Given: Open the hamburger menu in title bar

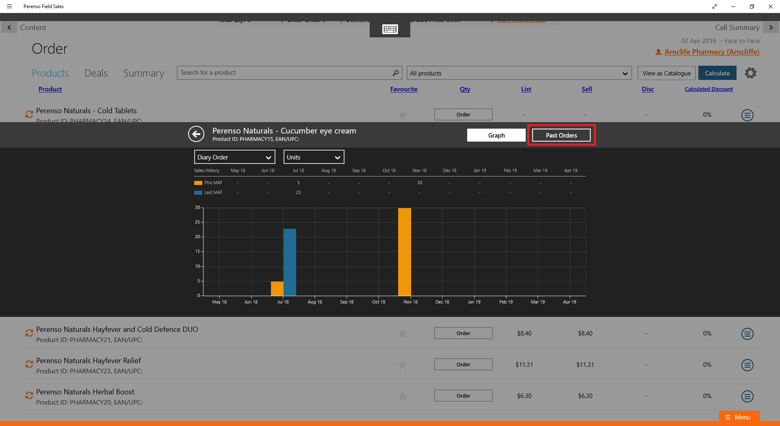Looking at the screenshot, I should (9, 6).
